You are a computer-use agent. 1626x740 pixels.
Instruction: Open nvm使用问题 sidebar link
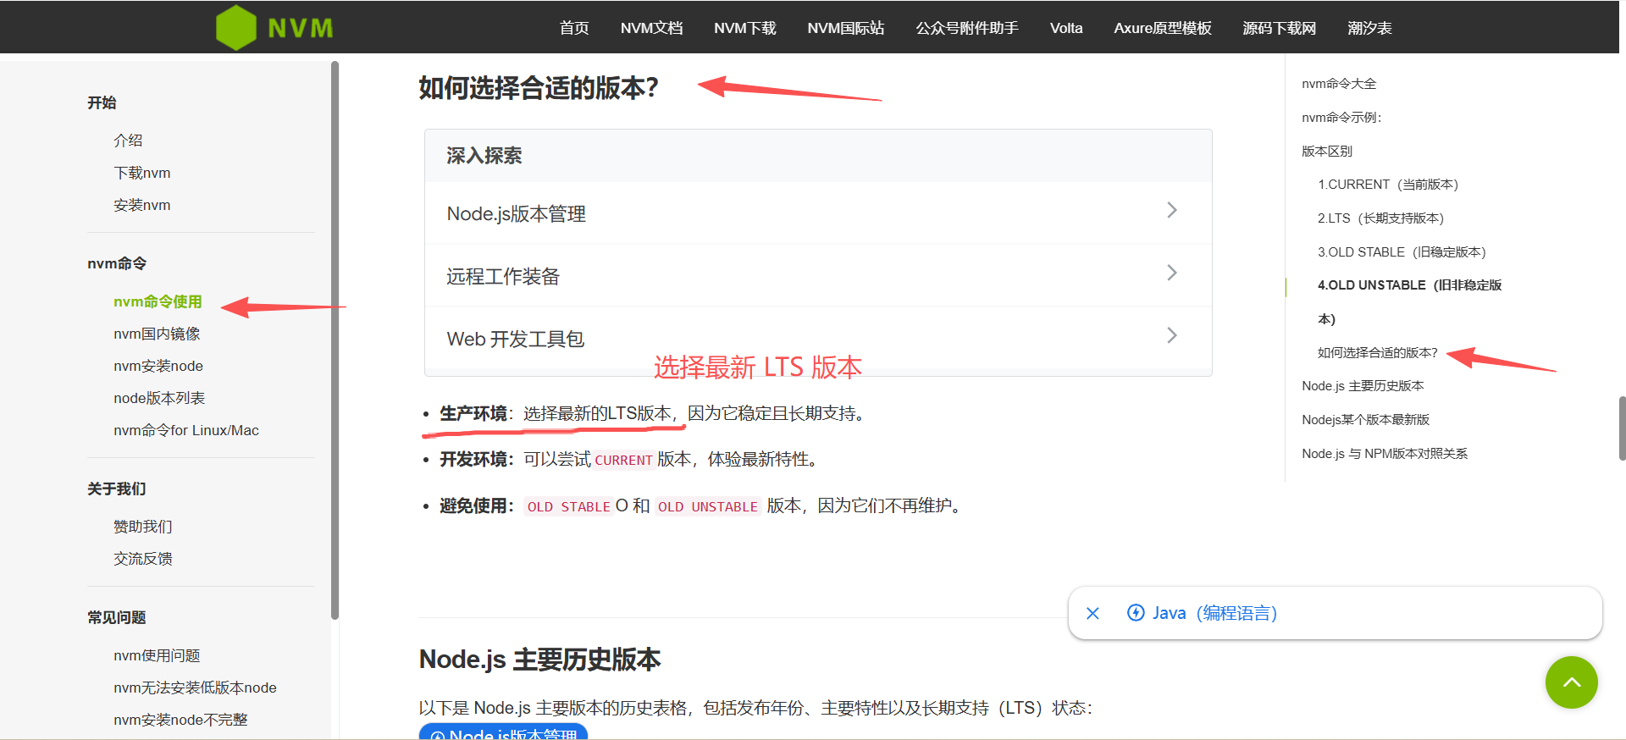157,655
